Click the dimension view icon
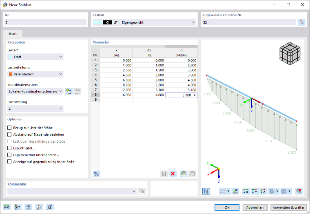Screen dimensions: 310x214 (x=235, y=191)
